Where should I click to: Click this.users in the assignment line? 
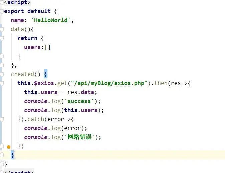(41, 92)
